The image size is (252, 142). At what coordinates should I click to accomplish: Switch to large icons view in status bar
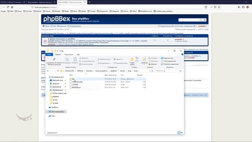(x=182, y=133)
